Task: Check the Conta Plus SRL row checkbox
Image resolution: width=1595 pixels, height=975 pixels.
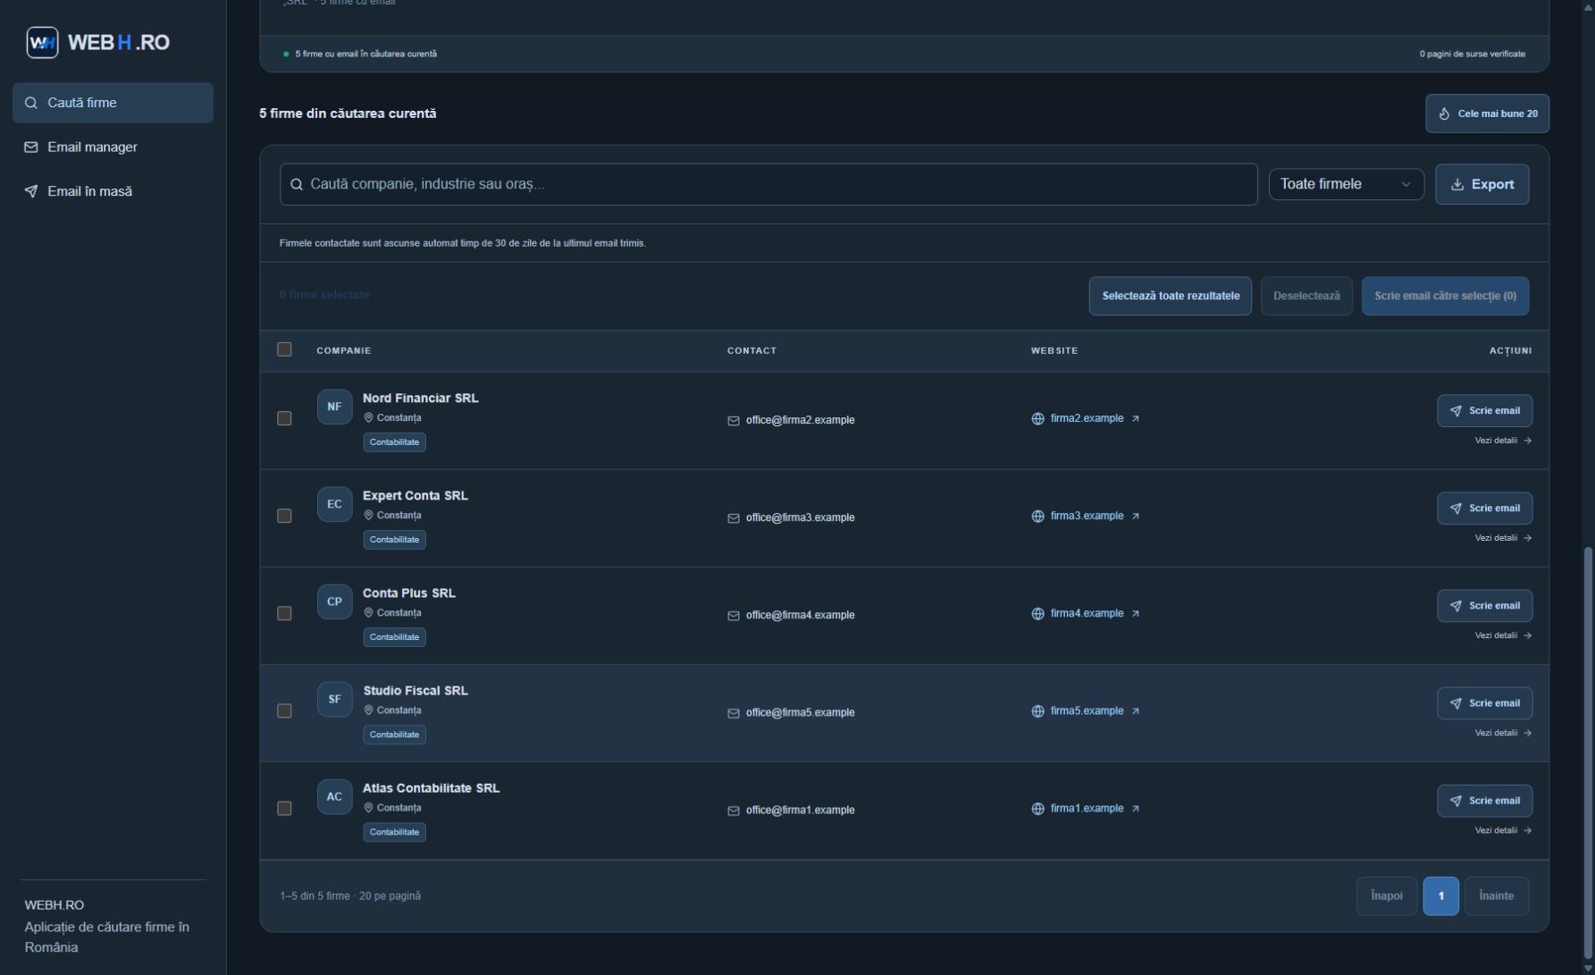Action: pos(284,613)
